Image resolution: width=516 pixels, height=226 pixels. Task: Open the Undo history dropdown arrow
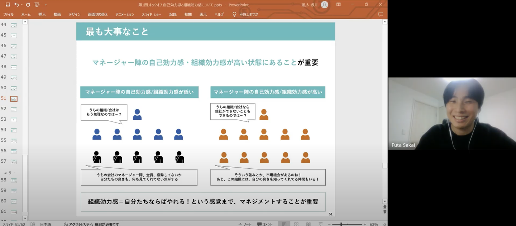[21, 5]
